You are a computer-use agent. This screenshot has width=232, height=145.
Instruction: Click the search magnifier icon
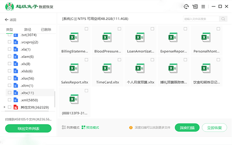point(223,19)
